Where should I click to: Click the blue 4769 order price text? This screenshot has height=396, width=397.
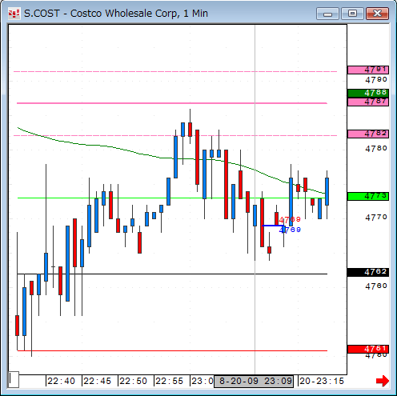[290, 230]
